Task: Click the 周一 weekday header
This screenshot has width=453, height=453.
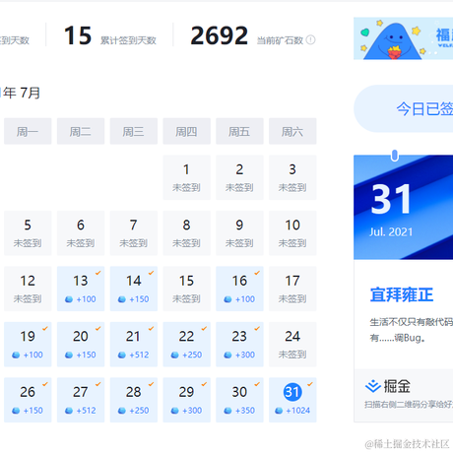Action: (x=28, y=131)
